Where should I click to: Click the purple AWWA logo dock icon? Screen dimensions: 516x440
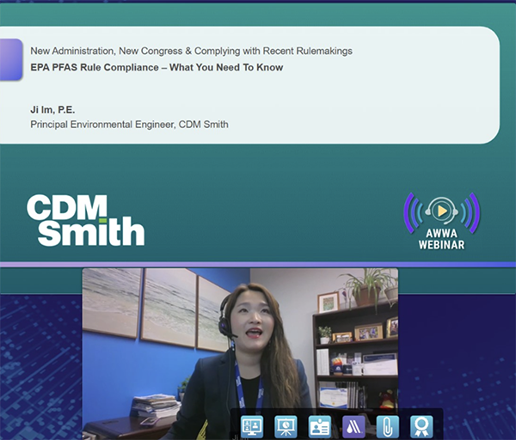point(353,426)
